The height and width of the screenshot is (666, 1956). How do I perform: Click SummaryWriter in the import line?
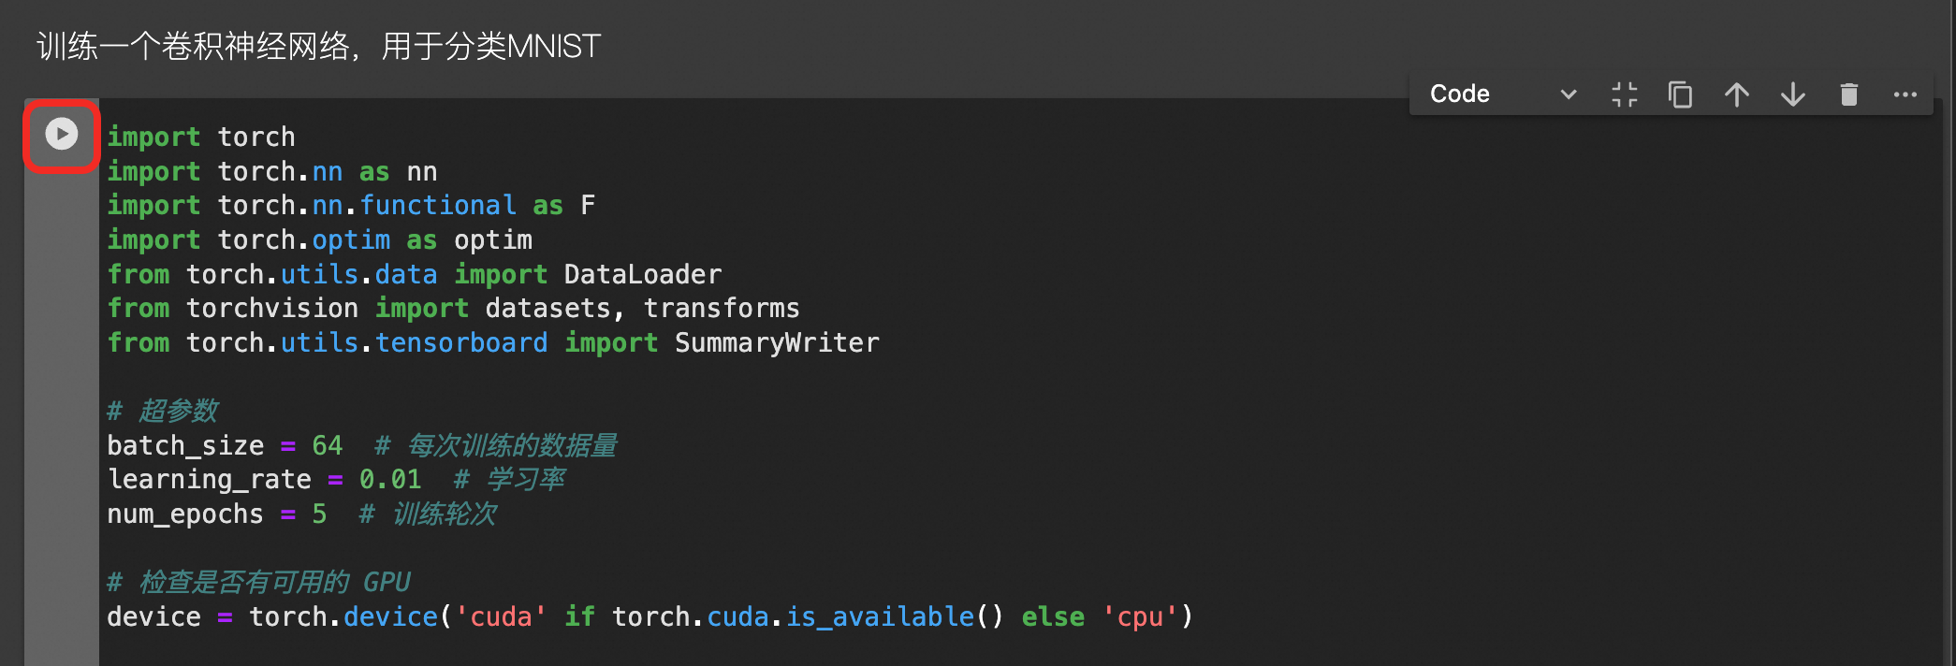777,343
